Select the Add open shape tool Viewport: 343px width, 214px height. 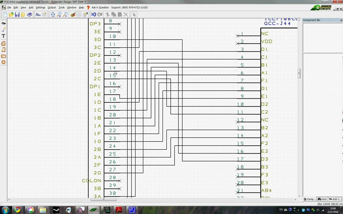pos(4,50)
